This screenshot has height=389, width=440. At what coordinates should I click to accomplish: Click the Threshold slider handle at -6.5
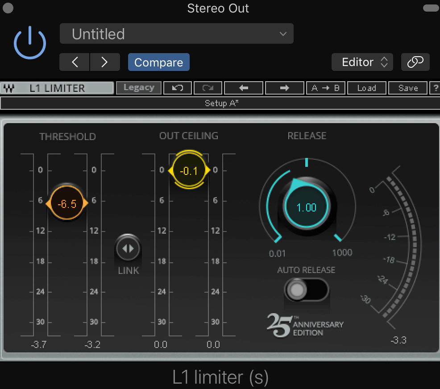[x=67, y=203]
